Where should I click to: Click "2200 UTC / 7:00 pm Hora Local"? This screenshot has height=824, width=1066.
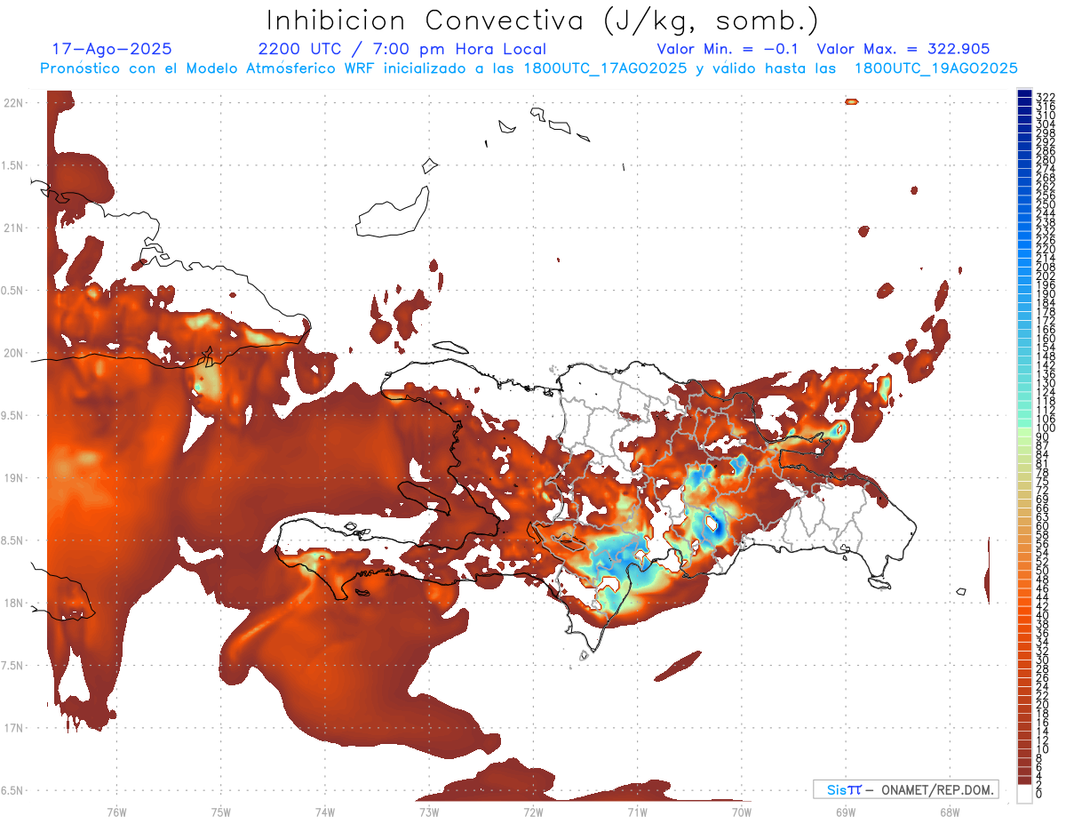click(402, 49)
